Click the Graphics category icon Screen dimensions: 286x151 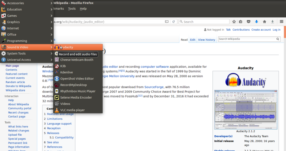point(4,22)
